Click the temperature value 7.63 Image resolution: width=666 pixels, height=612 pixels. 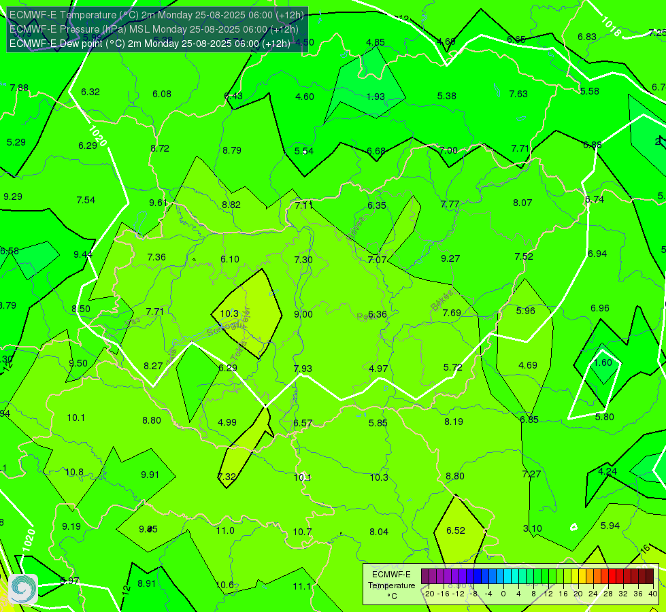[518, 94]
